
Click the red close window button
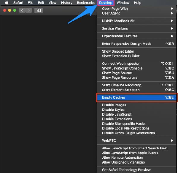[x=5, y=10]
